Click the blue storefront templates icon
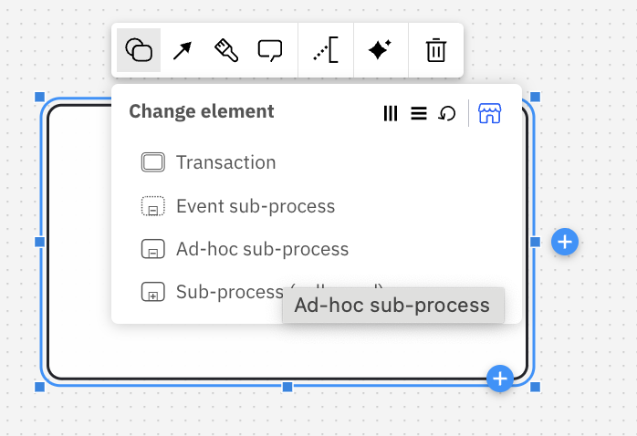The height and width of the screenshot is (436, 637). click(490, 113)
